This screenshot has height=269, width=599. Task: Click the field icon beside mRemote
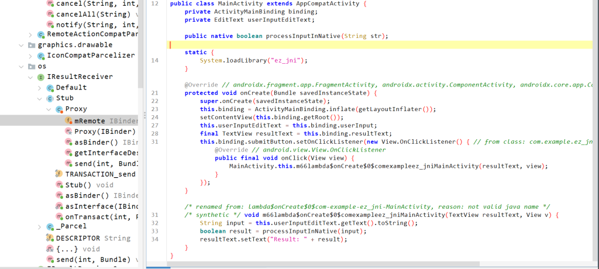coord(68,120)
